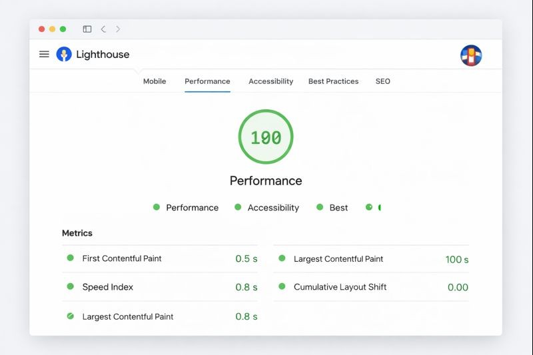The height and width of the screenshot is (355, 533).
Task: Click the Lighthouse title text
Action: pyautogui.click(x=103, y=55)
